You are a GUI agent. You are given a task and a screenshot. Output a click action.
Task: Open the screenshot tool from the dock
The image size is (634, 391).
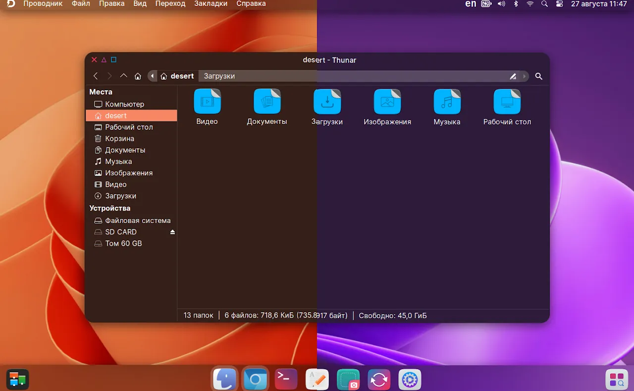pos(348,379)
